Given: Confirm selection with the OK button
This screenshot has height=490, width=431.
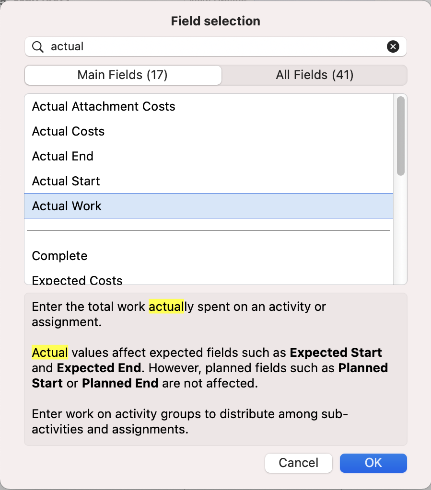Looking at the screenshot, I should [373, 463].
